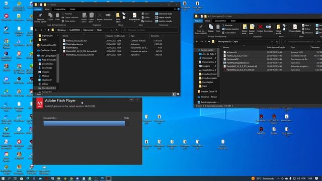Click Windows breadcrumb in Flash window address bar
The width and height of the screenshot is (322, 181).
(x=61, y=30)
